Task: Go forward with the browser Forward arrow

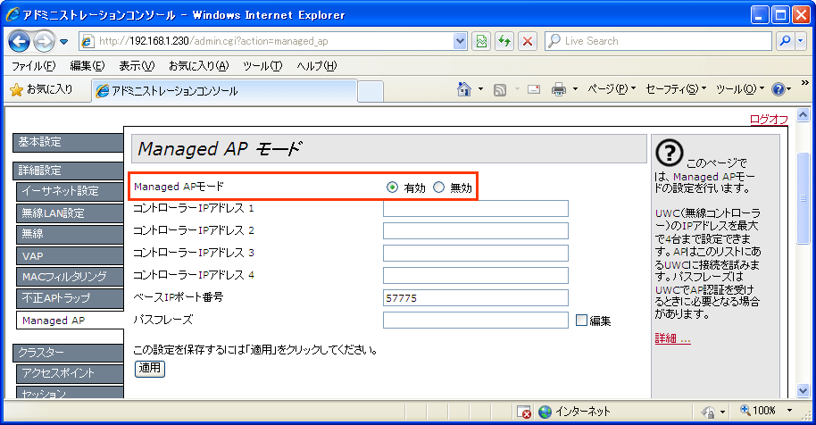Action: 44,41
